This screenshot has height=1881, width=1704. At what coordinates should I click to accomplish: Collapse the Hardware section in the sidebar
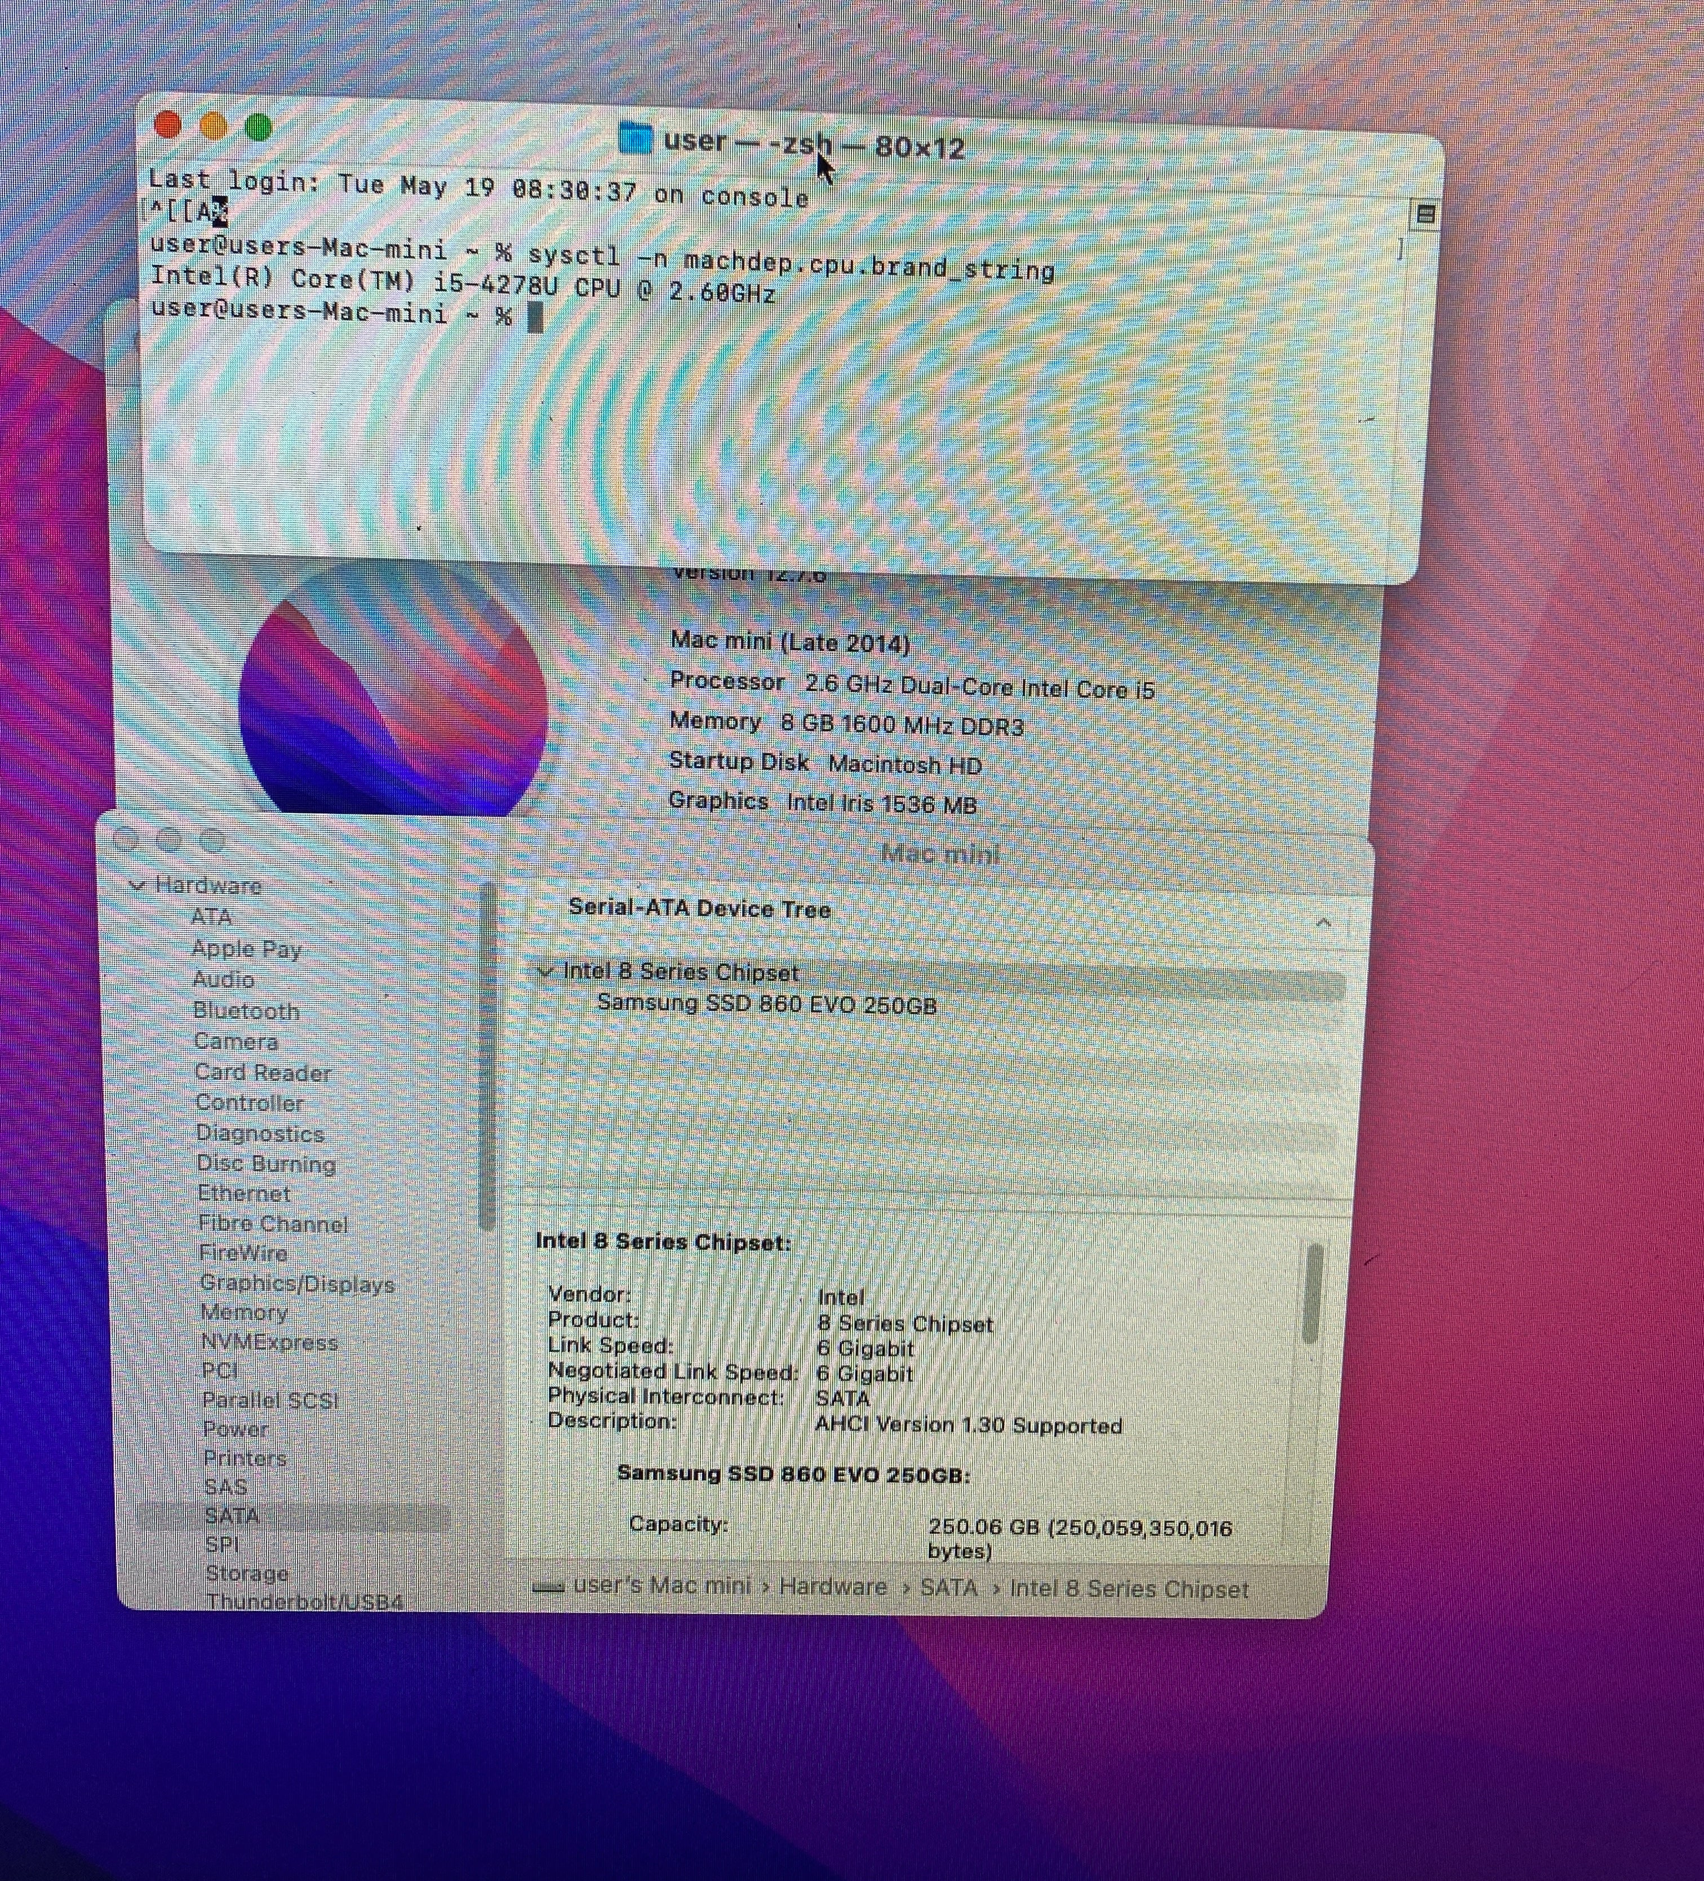[x=138, y=884]
